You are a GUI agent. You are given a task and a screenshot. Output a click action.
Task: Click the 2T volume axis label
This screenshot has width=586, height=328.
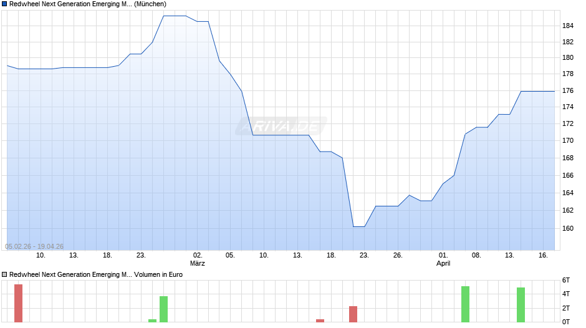566,308
